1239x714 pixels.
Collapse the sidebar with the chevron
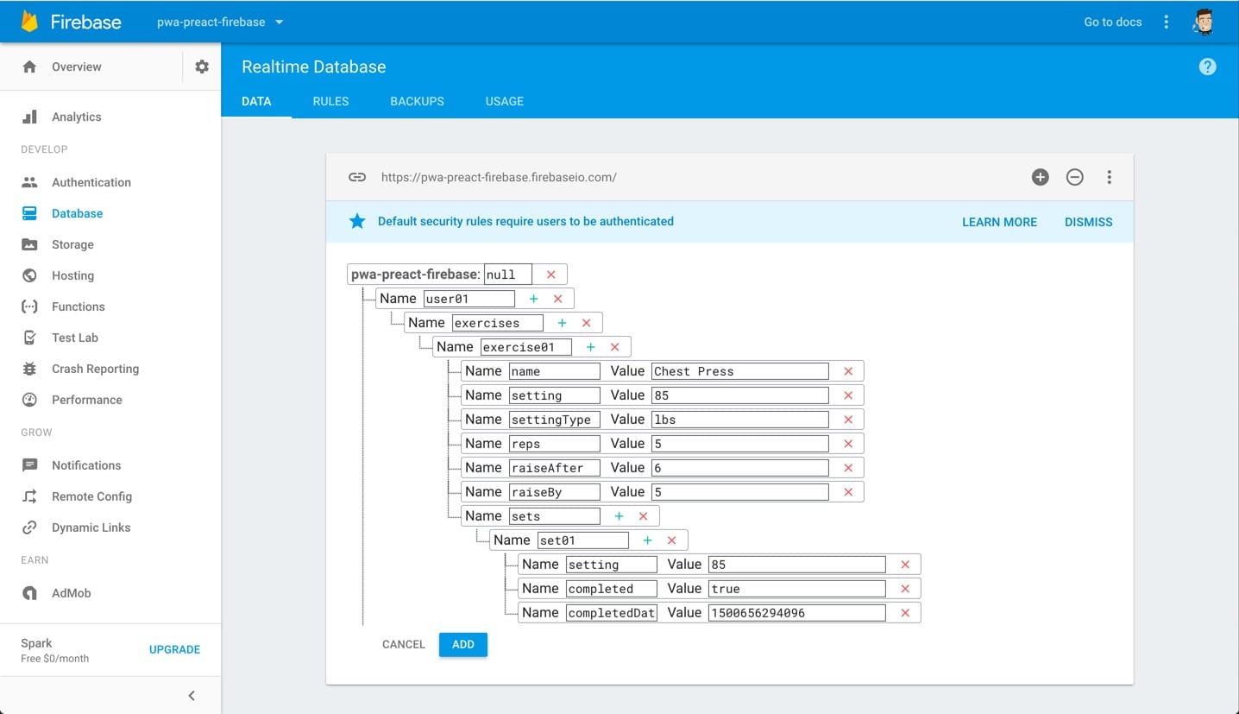pos(192,696)
